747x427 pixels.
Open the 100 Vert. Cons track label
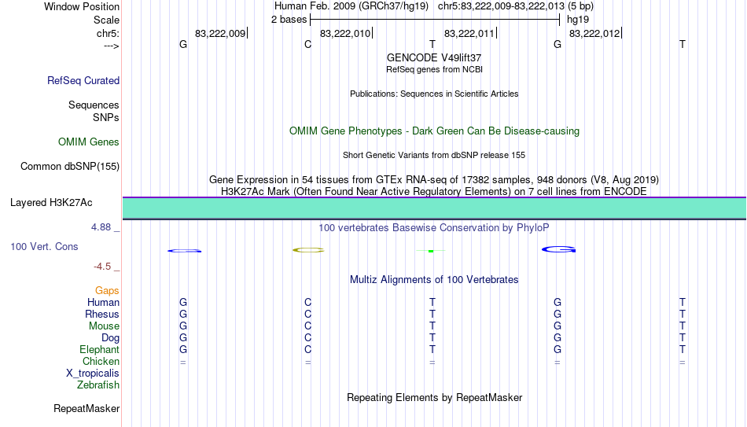[x=44, y=246]
